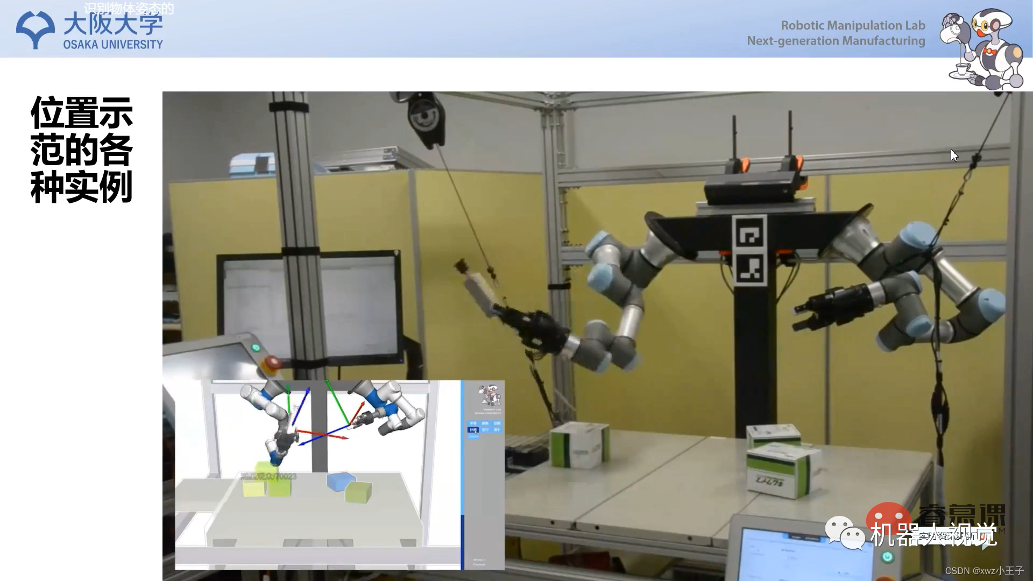
Task: Select highlighted dark-blue 計画 button in simulation panel
Action: [473, 430]
